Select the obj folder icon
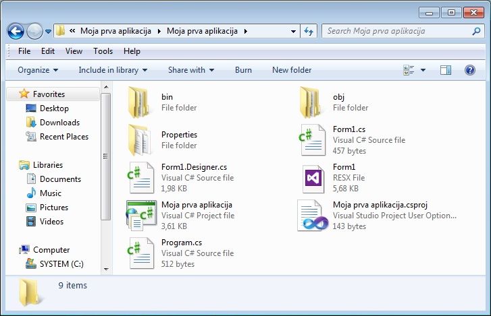 [310, 102]
